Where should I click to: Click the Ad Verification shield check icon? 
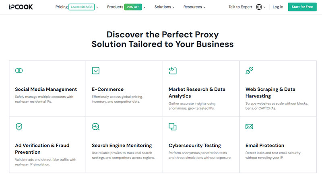click(19, 127)
